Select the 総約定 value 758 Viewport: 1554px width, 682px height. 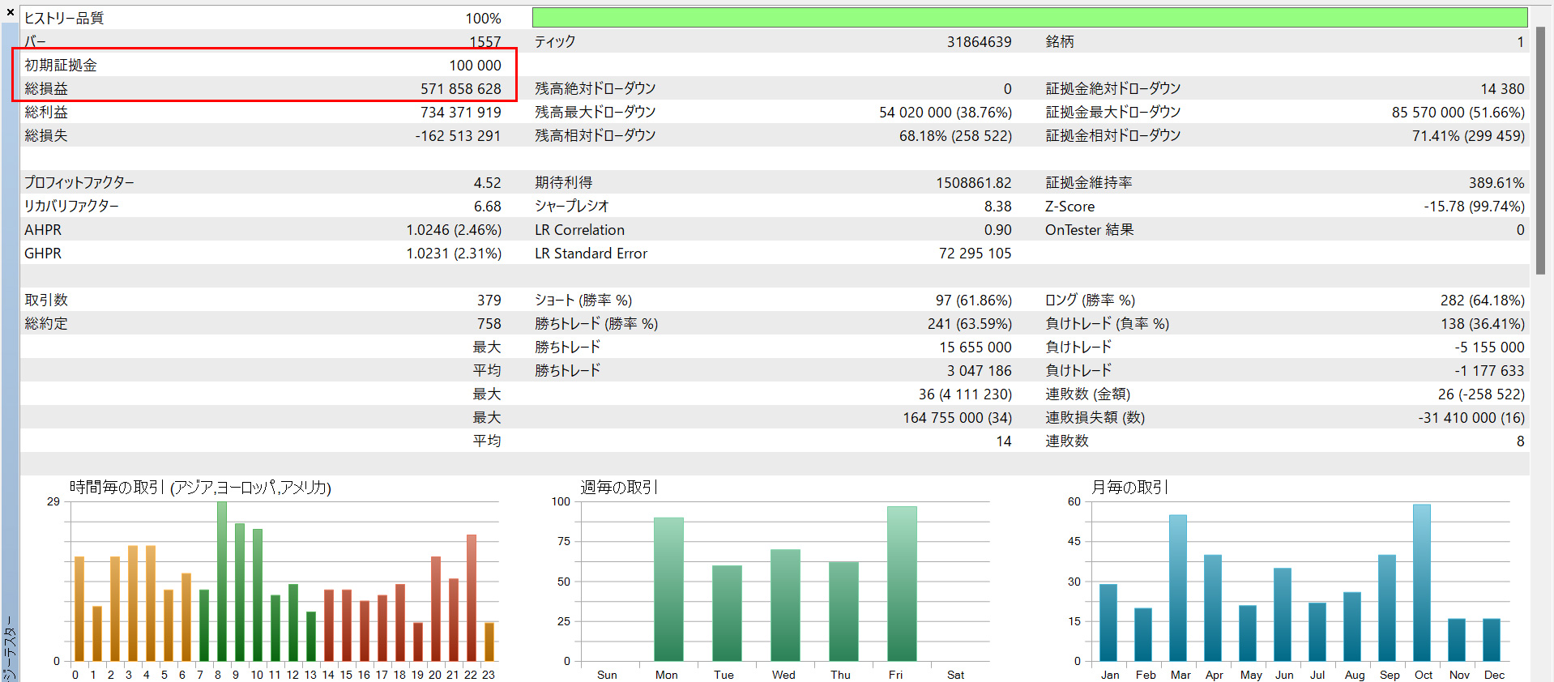click(x=489, y=323)
